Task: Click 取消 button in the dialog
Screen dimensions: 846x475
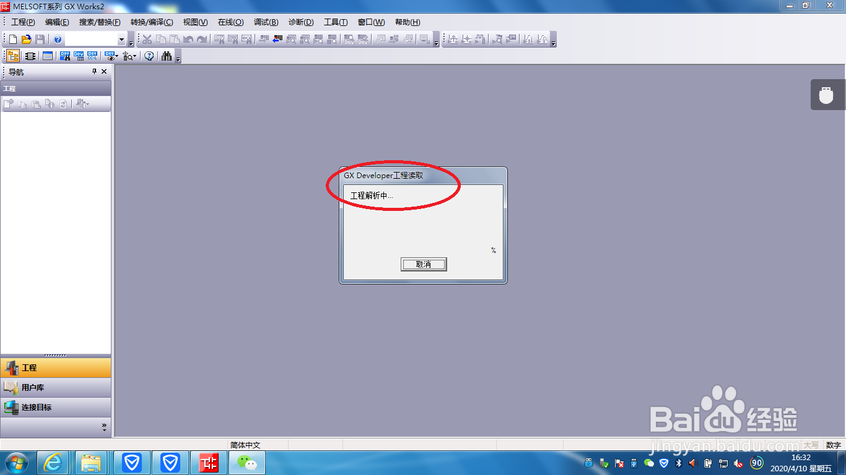Action: tap(424, 264)
